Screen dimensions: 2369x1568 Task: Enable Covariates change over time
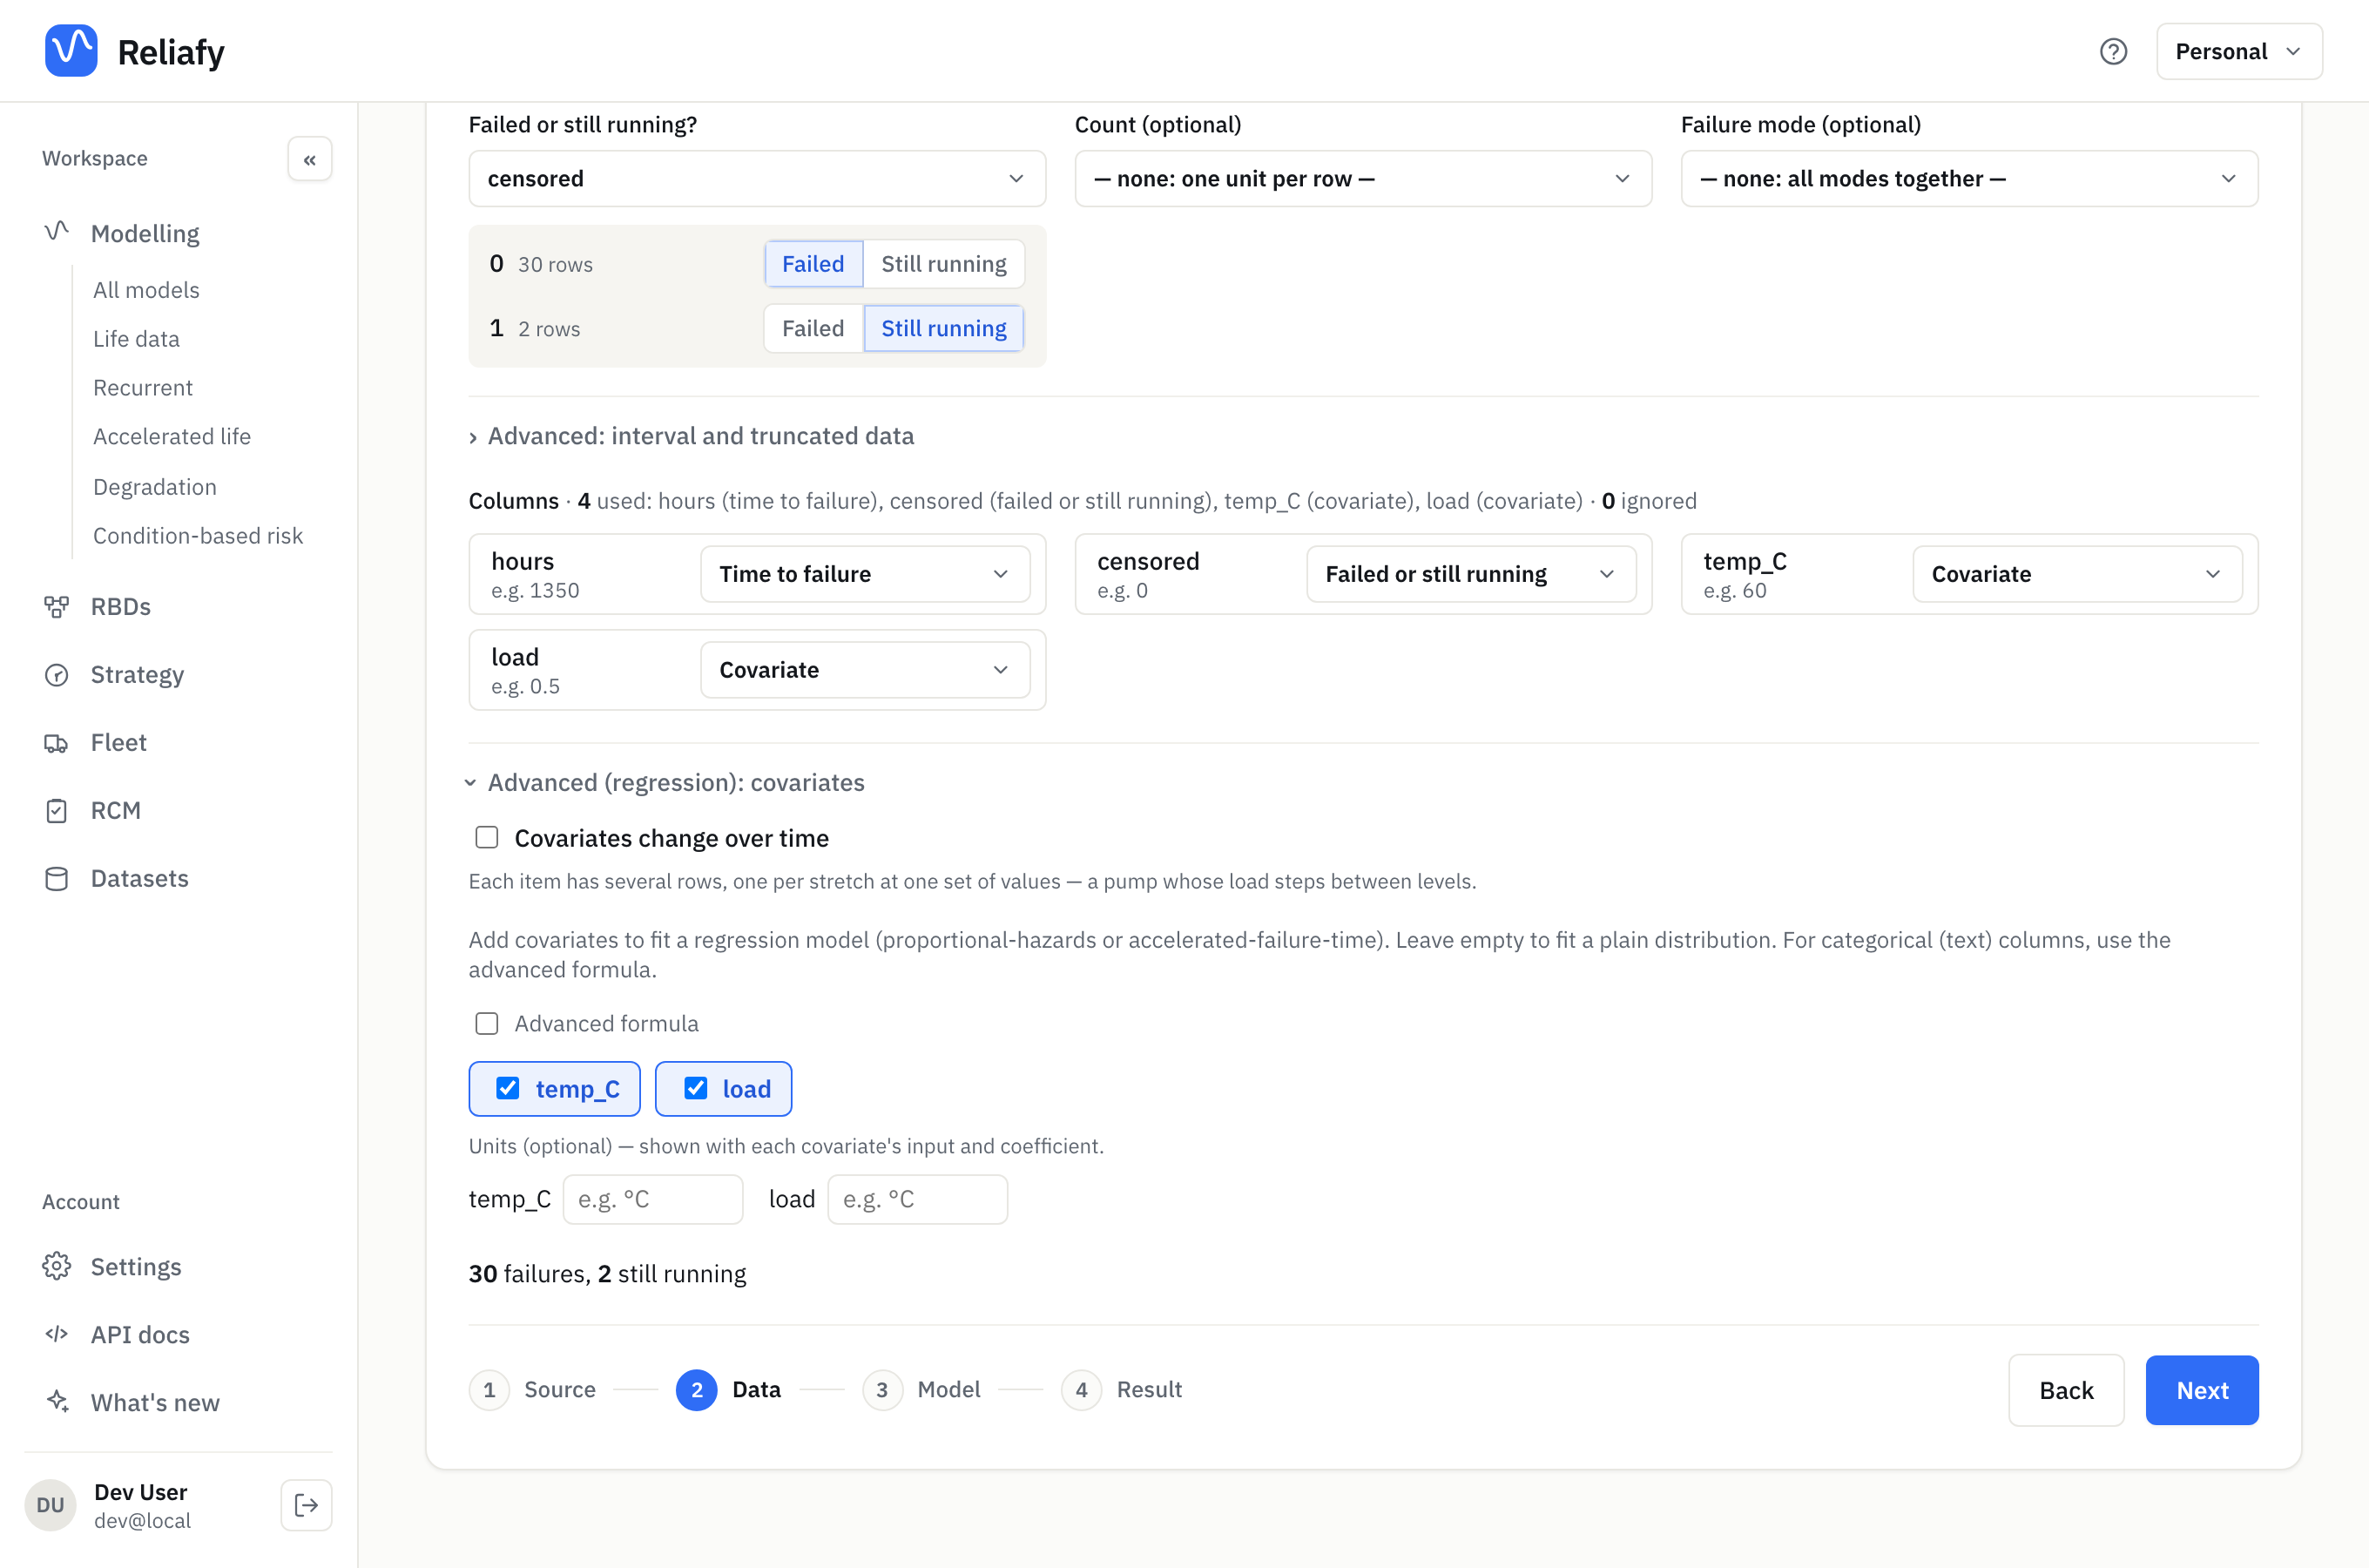[x=487, y=837]
